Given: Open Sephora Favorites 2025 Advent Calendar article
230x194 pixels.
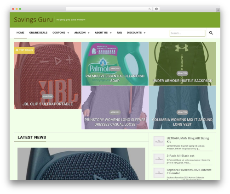Looking at the screenshot, I should click(189, 172).
